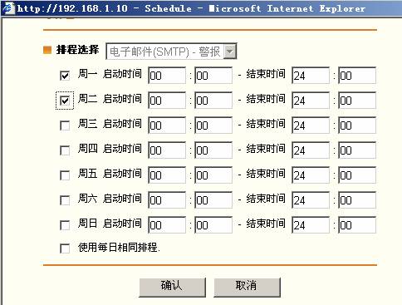
Task: Uncheck the 周二 checkbox
Action: [x=65, y=101]
